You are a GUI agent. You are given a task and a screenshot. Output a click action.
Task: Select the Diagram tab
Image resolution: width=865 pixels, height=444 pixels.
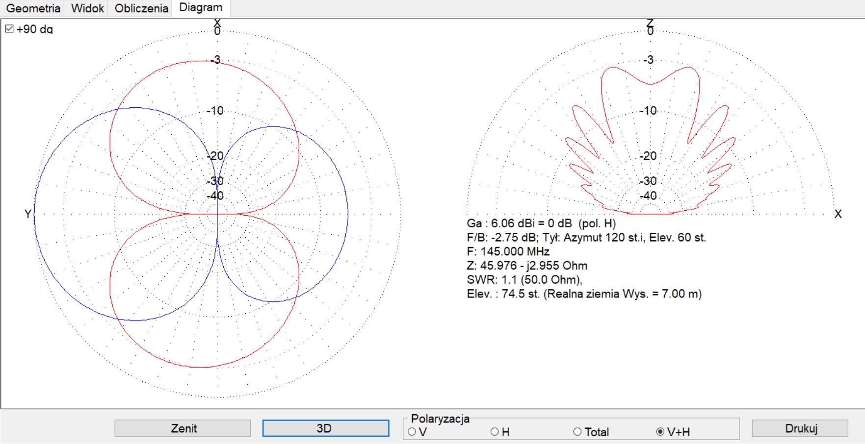tap(201, 7)
